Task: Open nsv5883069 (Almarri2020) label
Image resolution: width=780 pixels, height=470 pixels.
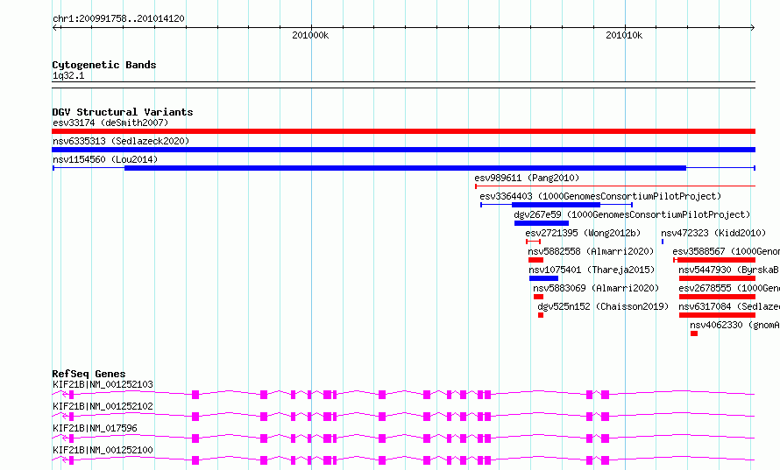Action: (x=596, y=288)
